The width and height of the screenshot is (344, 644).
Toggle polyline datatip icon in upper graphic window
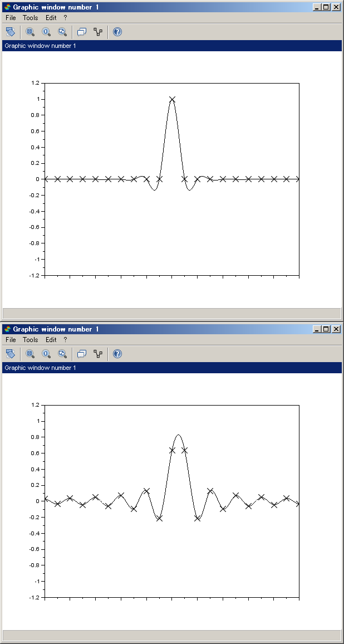coord(98,32)
